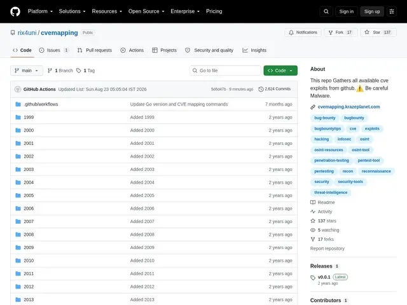The height and width of the screenshot is (305, 407).
Task: Open commit hash 5d6d47b
Action: coord(218,89)
